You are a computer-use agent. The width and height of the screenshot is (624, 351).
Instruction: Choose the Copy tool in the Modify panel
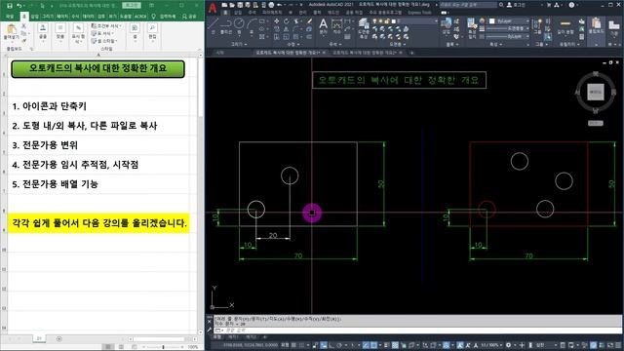[277, 29]
